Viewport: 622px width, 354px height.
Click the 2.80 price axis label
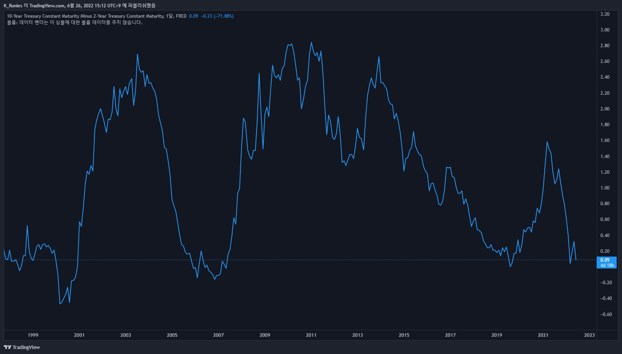pos(605,46)
